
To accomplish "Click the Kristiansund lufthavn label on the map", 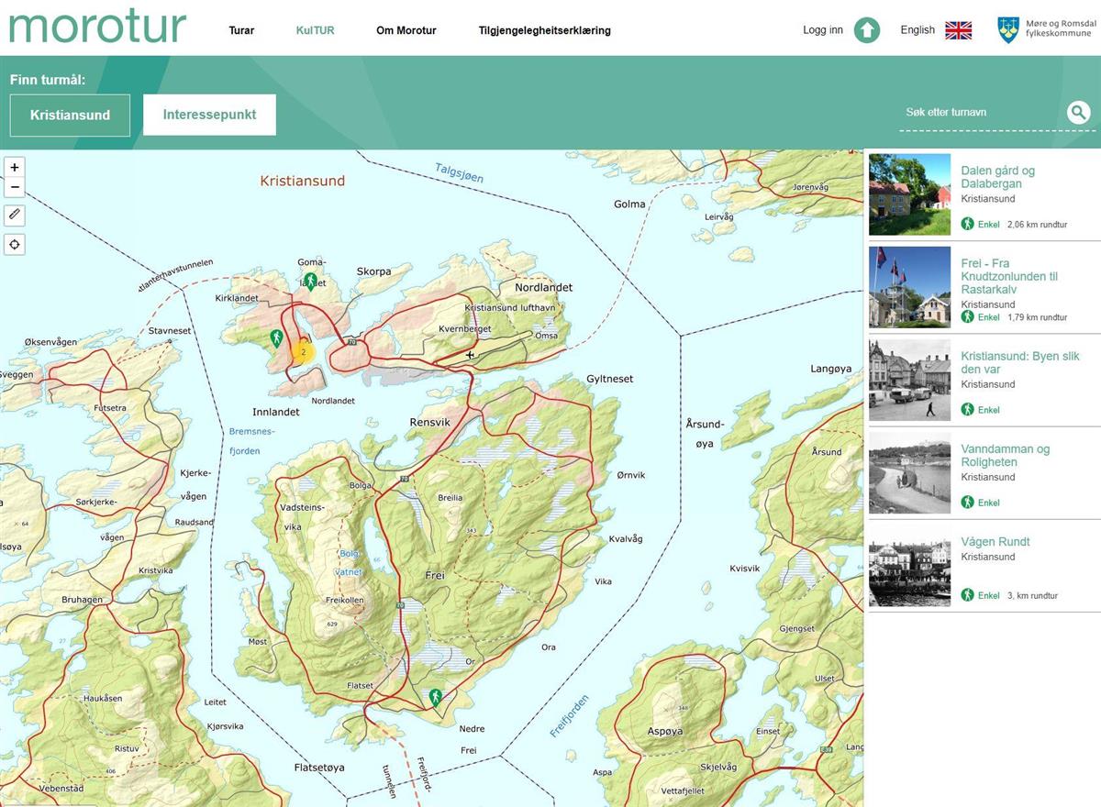I will [x=511, y=308].
